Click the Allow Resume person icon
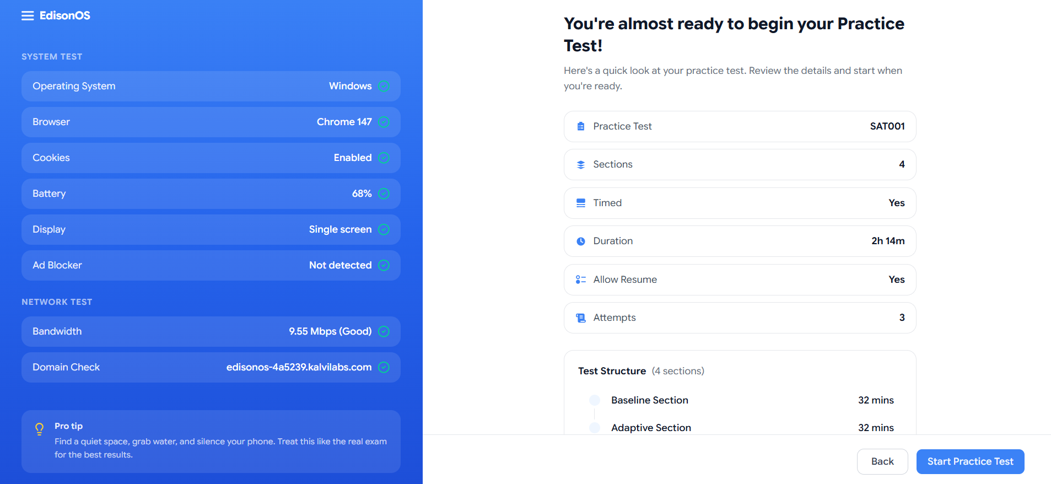 click(580, 279)
